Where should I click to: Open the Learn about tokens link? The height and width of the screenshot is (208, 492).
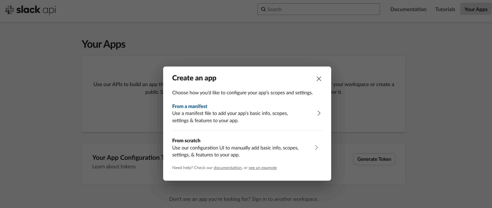(114, 167)
